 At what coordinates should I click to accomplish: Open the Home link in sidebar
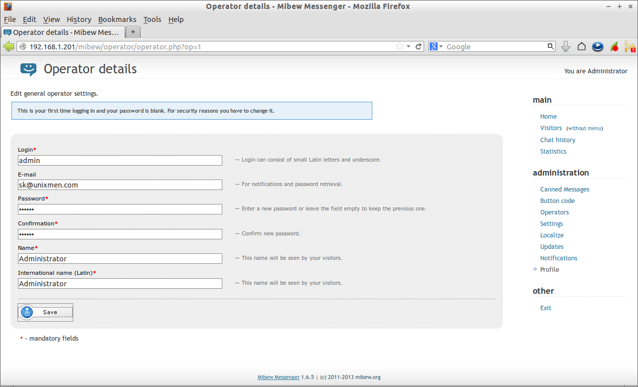point(548,116)
